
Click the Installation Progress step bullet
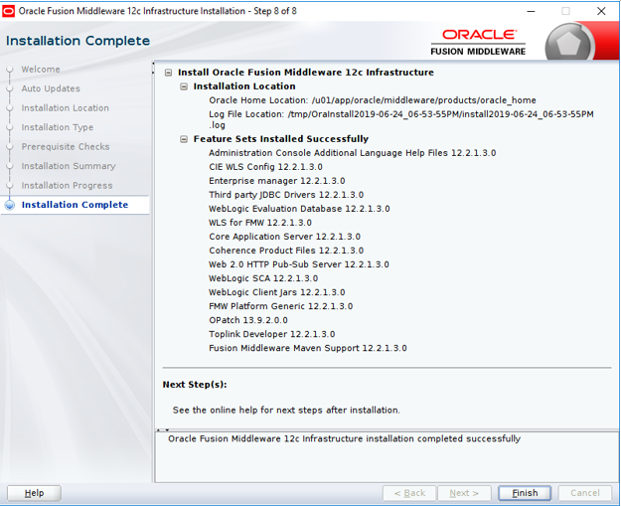[10, 186]
